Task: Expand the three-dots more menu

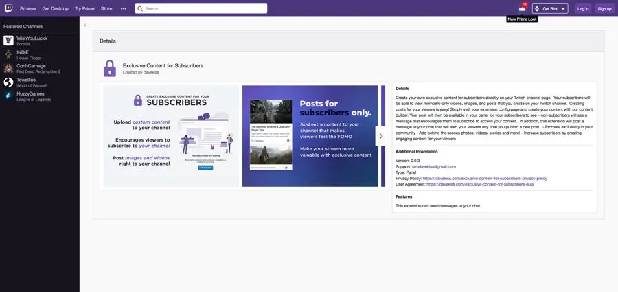Action: 124,9
